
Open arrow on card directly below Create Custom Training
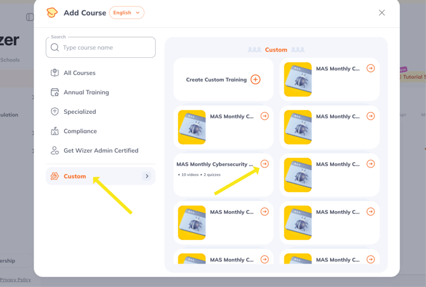click(265, 116)
